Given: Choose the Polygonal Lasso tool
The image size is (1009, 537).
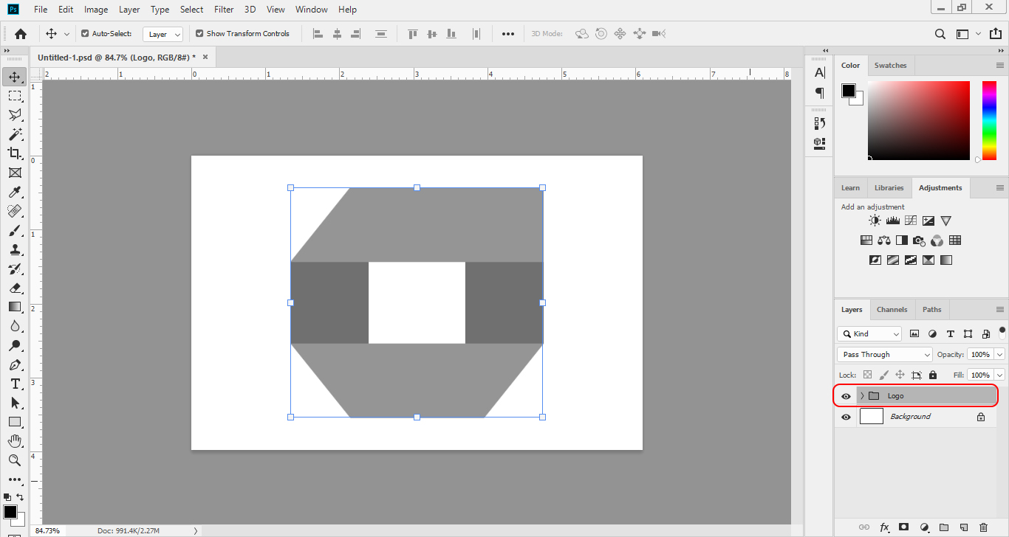Looking at the screenshot, I should [x=15, y=115].
